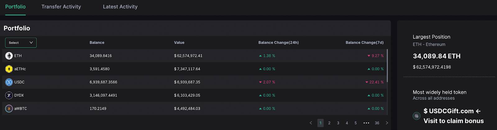The height and width of the screenshot is (130, 497).
Task: Click USDC 7d change 22.41 %
Action: click(x=376, y=82)
